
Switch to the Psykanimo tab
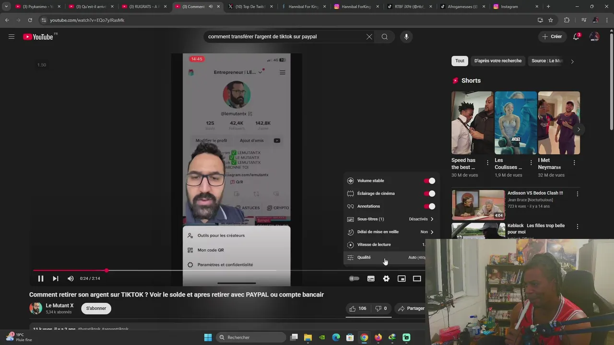click(x=37, y=7)
